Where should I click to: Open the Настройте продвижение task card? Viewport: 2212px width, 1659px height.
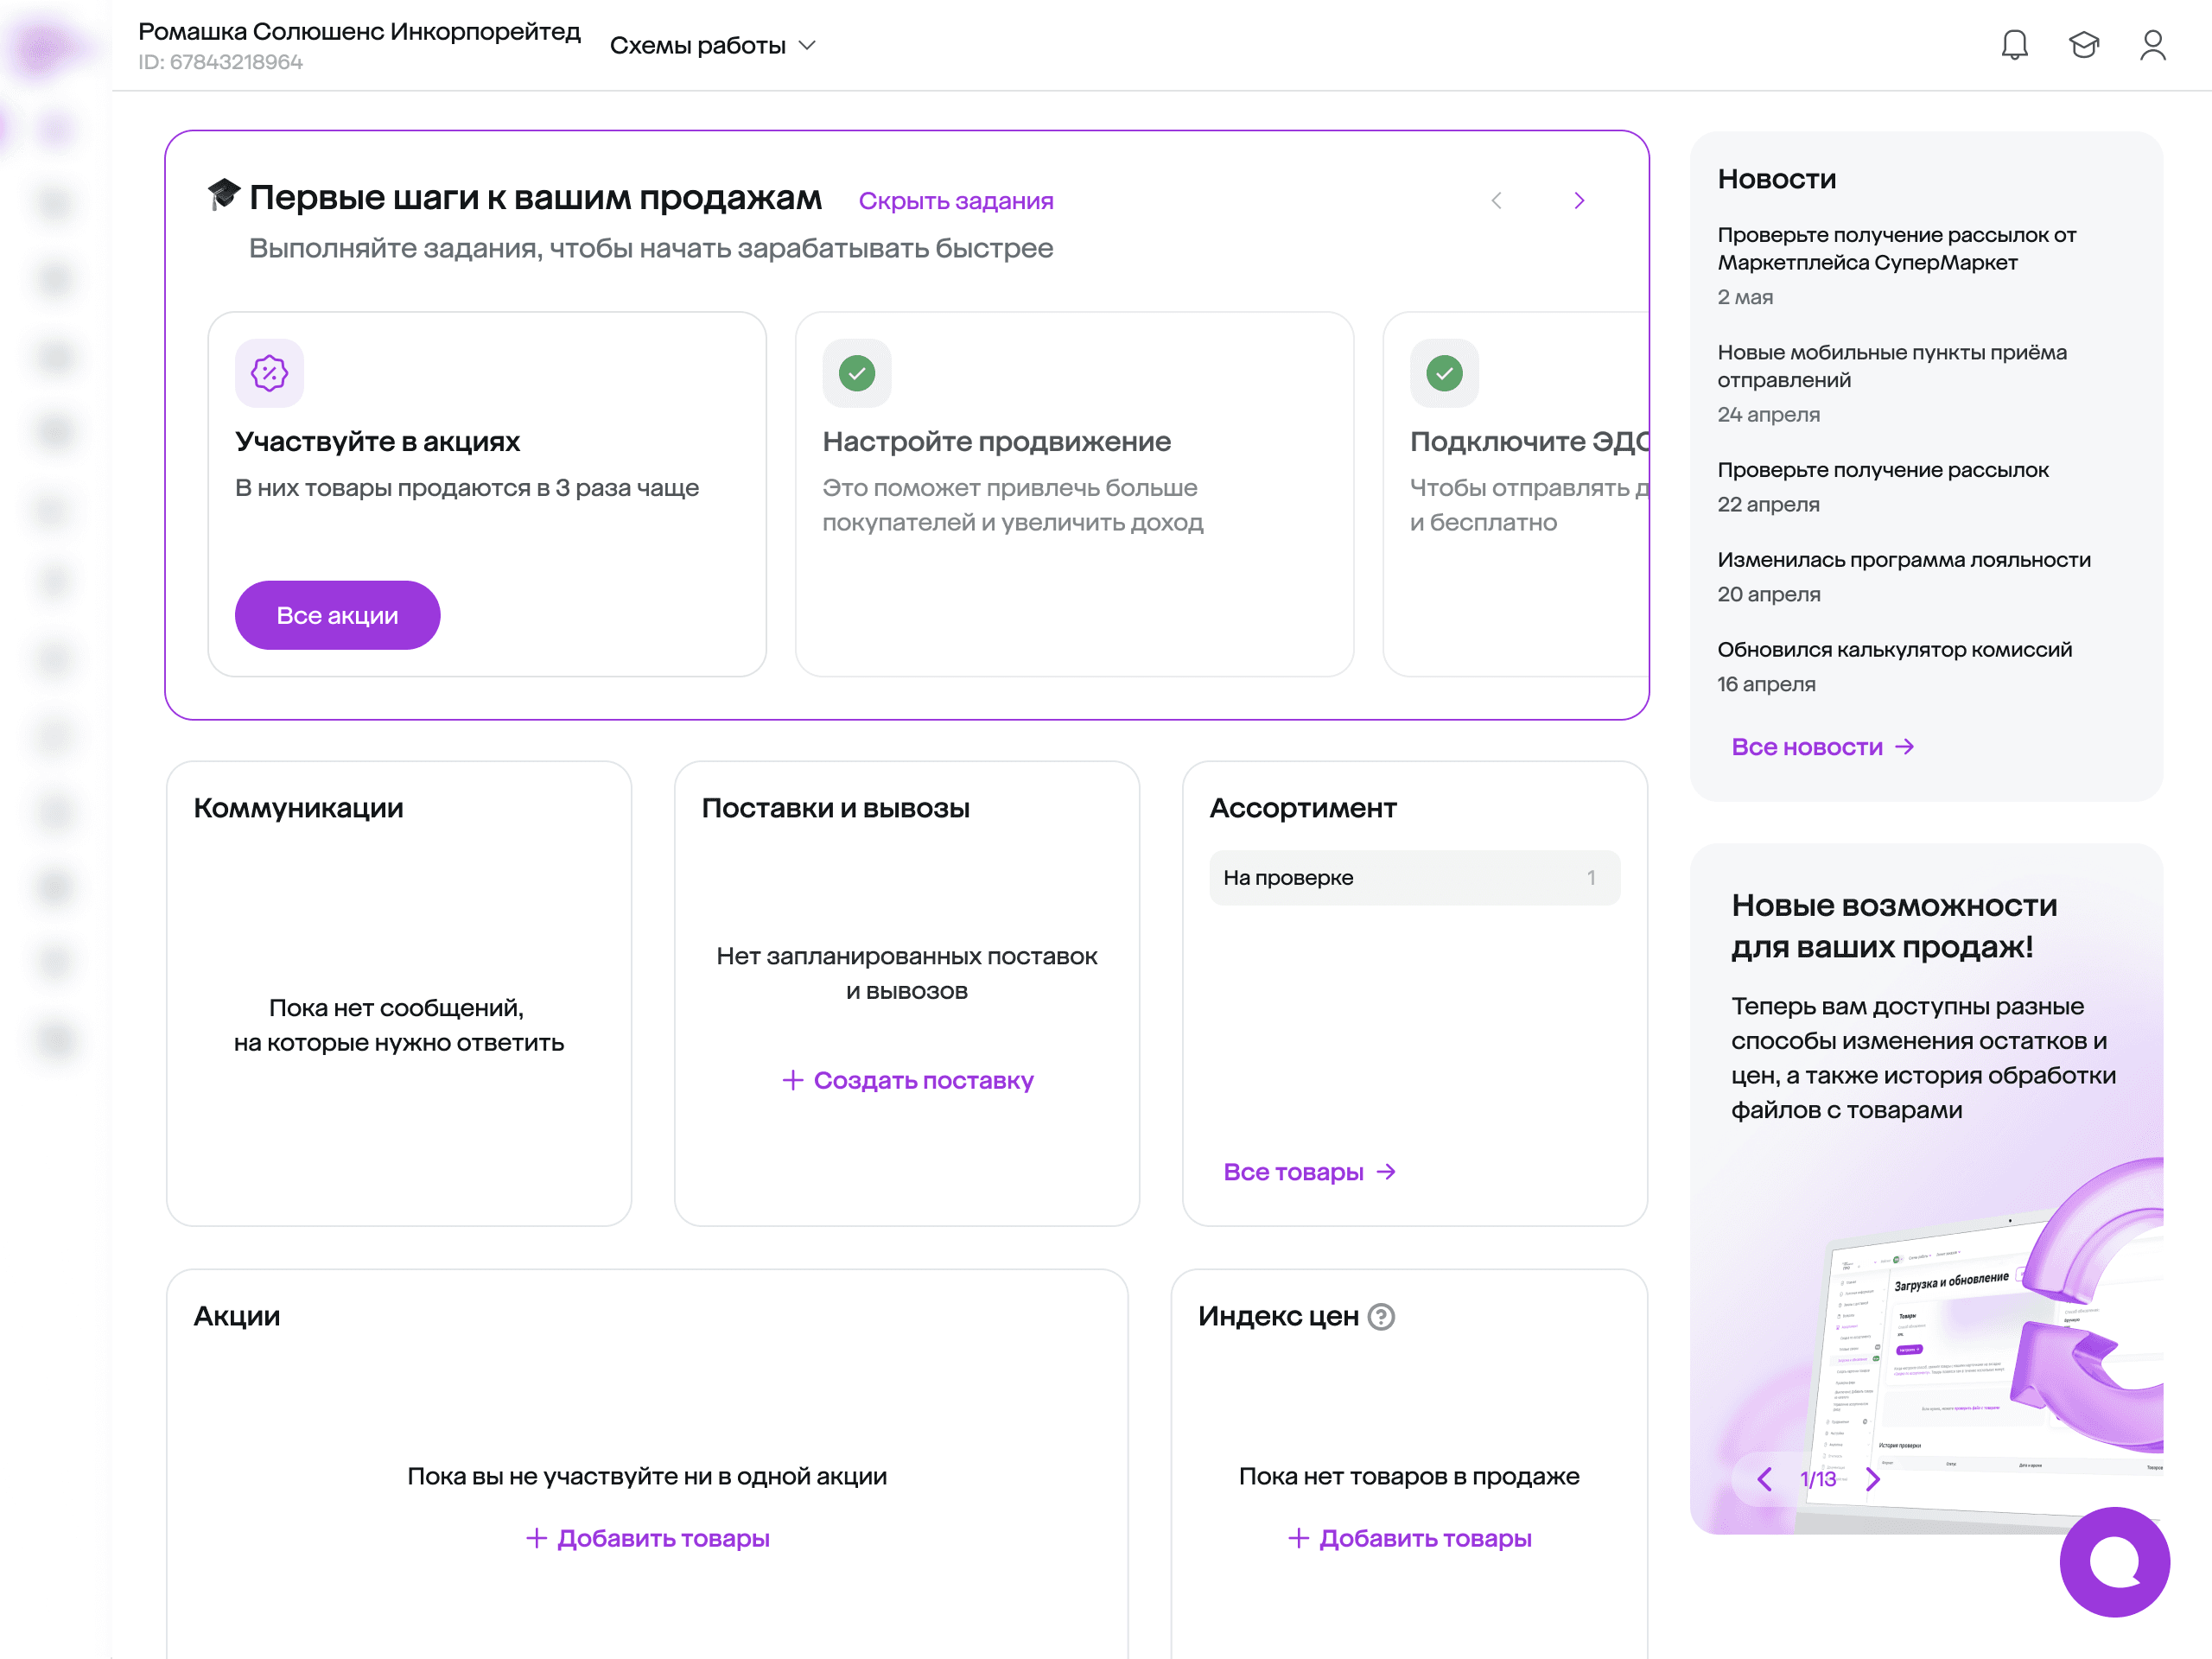click(1073, 494)
